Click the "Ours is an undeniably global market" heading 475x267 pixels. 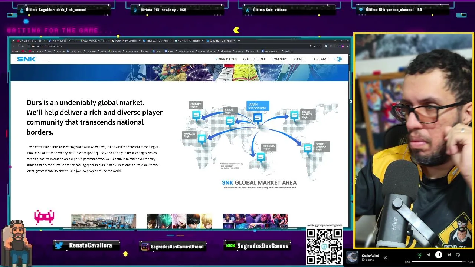[85, 103]
